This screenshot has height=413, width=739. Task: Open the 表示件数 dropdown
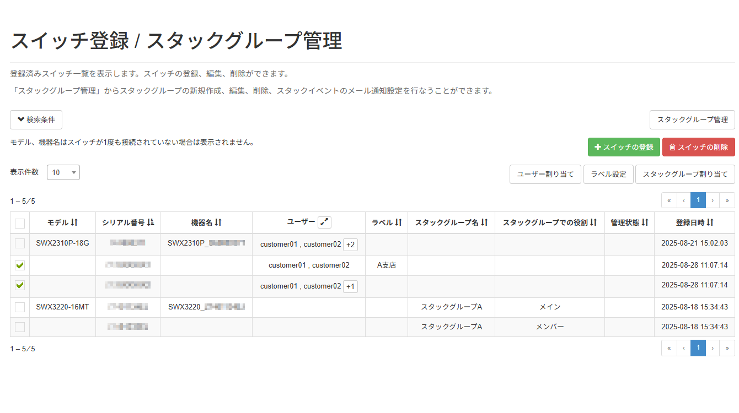63,172
